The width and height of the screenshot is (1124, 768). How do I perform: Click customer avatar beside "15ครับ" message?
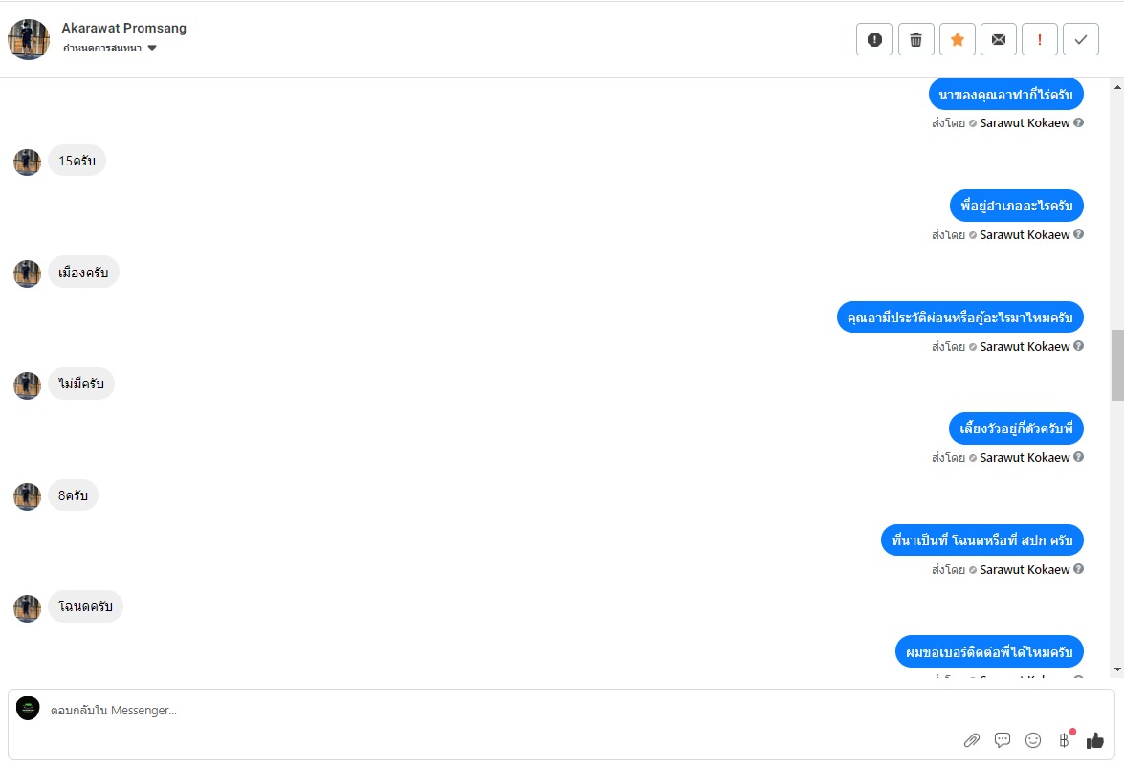tap(27, 162)
